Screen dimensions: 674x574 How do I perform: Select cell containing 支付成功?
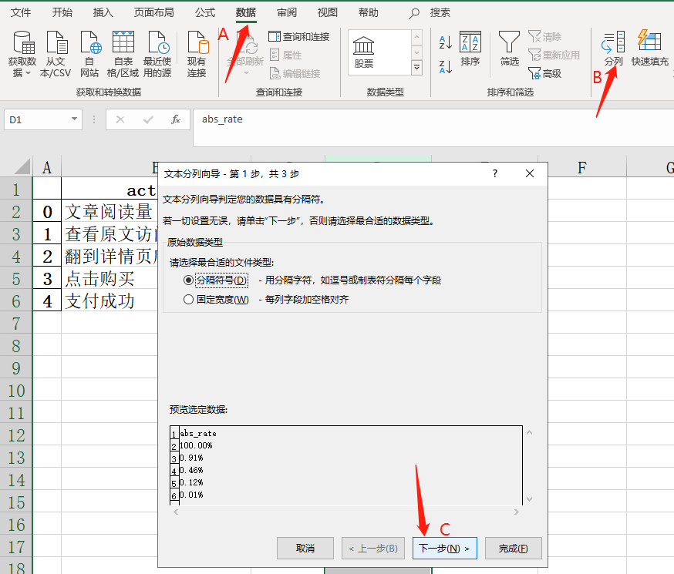pos(110,301)
